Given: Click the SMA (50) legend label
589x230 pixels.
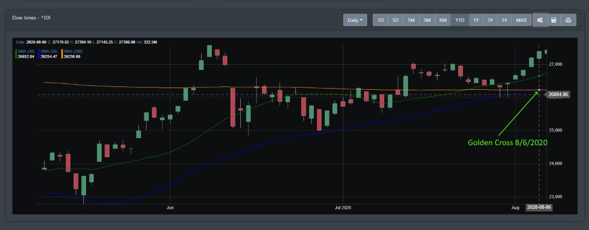Looking at the screenshot, I should tap(49, 51).
